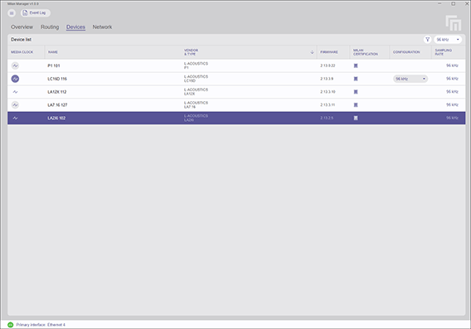
Task: Open the global 96 kHz sampling rate dropdown
Action: click(448, 39)
